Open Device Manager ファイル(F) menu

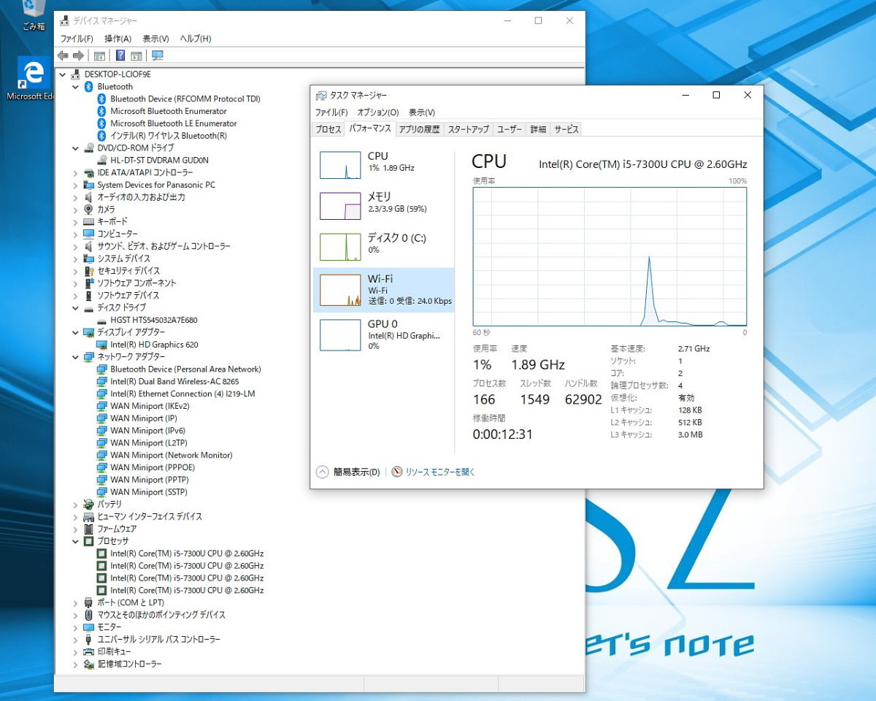77,39
